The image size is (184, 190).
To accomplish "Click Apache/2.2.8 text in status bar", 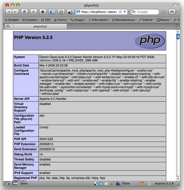I will point(164,183).
